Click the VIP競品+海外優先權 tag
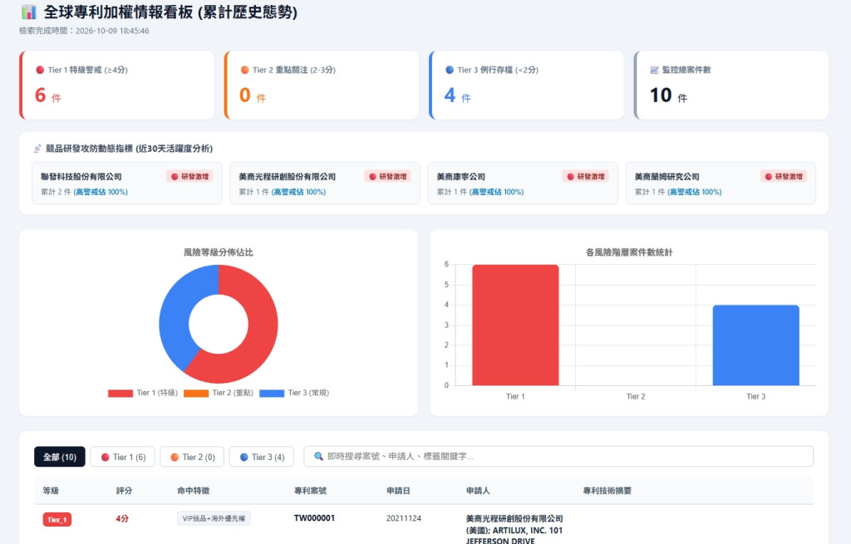This screenshot has height=544, width=851. tap(214, 518)
